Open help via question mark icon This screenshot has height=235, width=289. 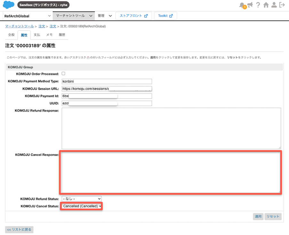(x=258, y=5)
